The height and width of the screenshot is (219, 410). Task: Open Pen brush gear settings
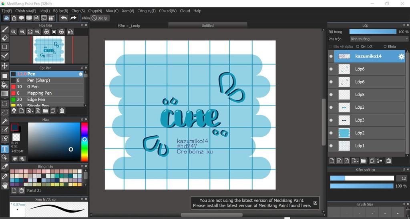(x=80, y=74)
